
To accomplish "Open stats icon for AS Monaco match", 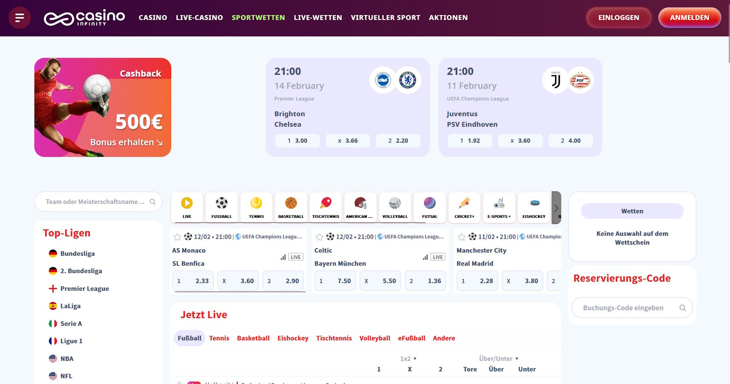I will point(283,257).
